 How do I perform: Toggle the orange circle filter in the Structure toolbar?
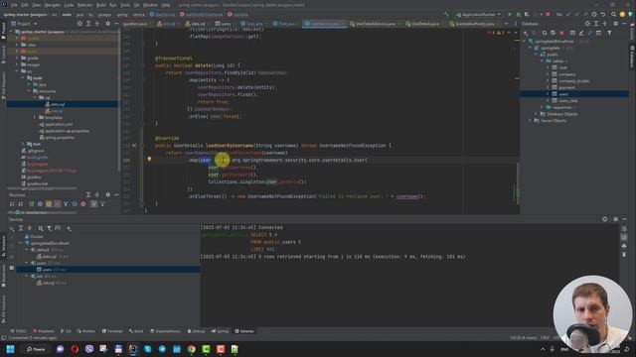click(x=49, y=204)
